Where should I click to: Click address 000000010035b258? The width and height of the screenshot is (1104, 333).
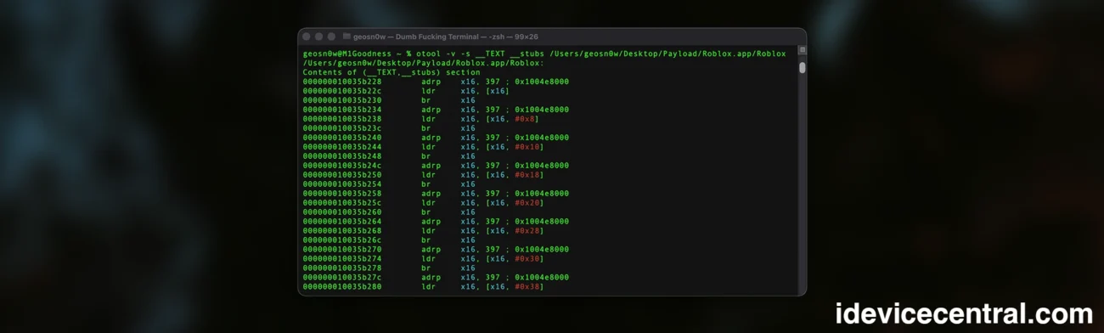(x=342, y=194)
